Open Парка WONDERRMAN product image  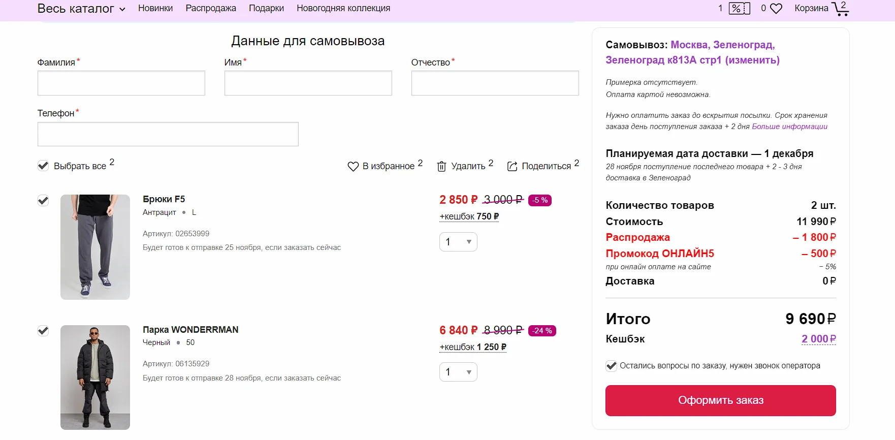coord(95,377)
